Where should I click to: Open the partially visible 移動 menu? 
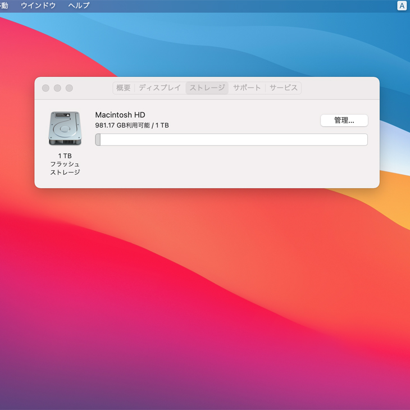4,6
